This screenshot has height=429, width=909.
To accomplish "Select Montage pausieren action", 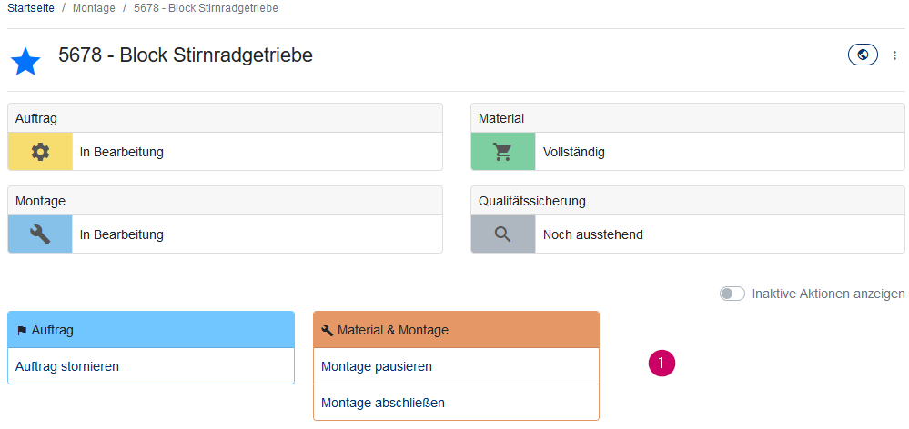I will click(377, 366).
